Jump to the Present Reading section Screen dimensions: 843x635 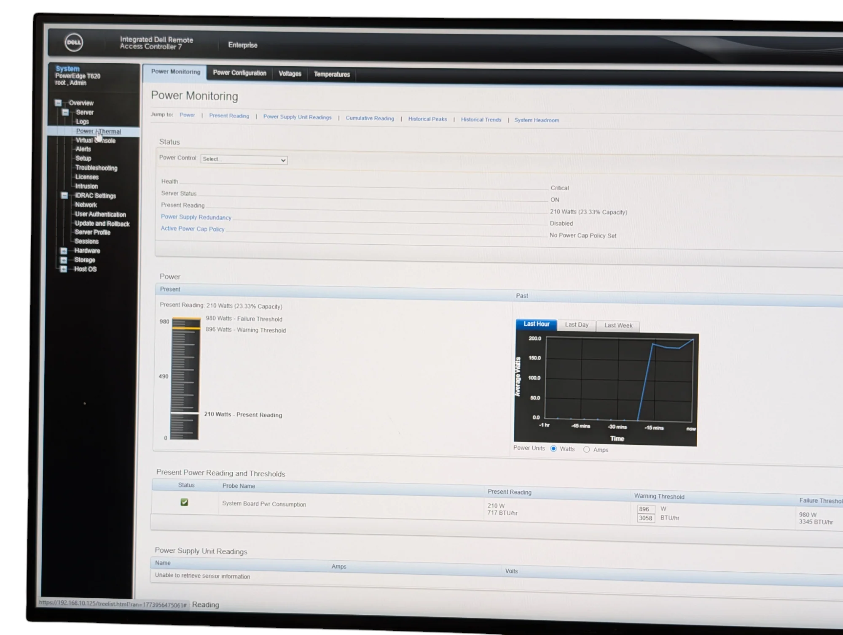tap(229, 116)
